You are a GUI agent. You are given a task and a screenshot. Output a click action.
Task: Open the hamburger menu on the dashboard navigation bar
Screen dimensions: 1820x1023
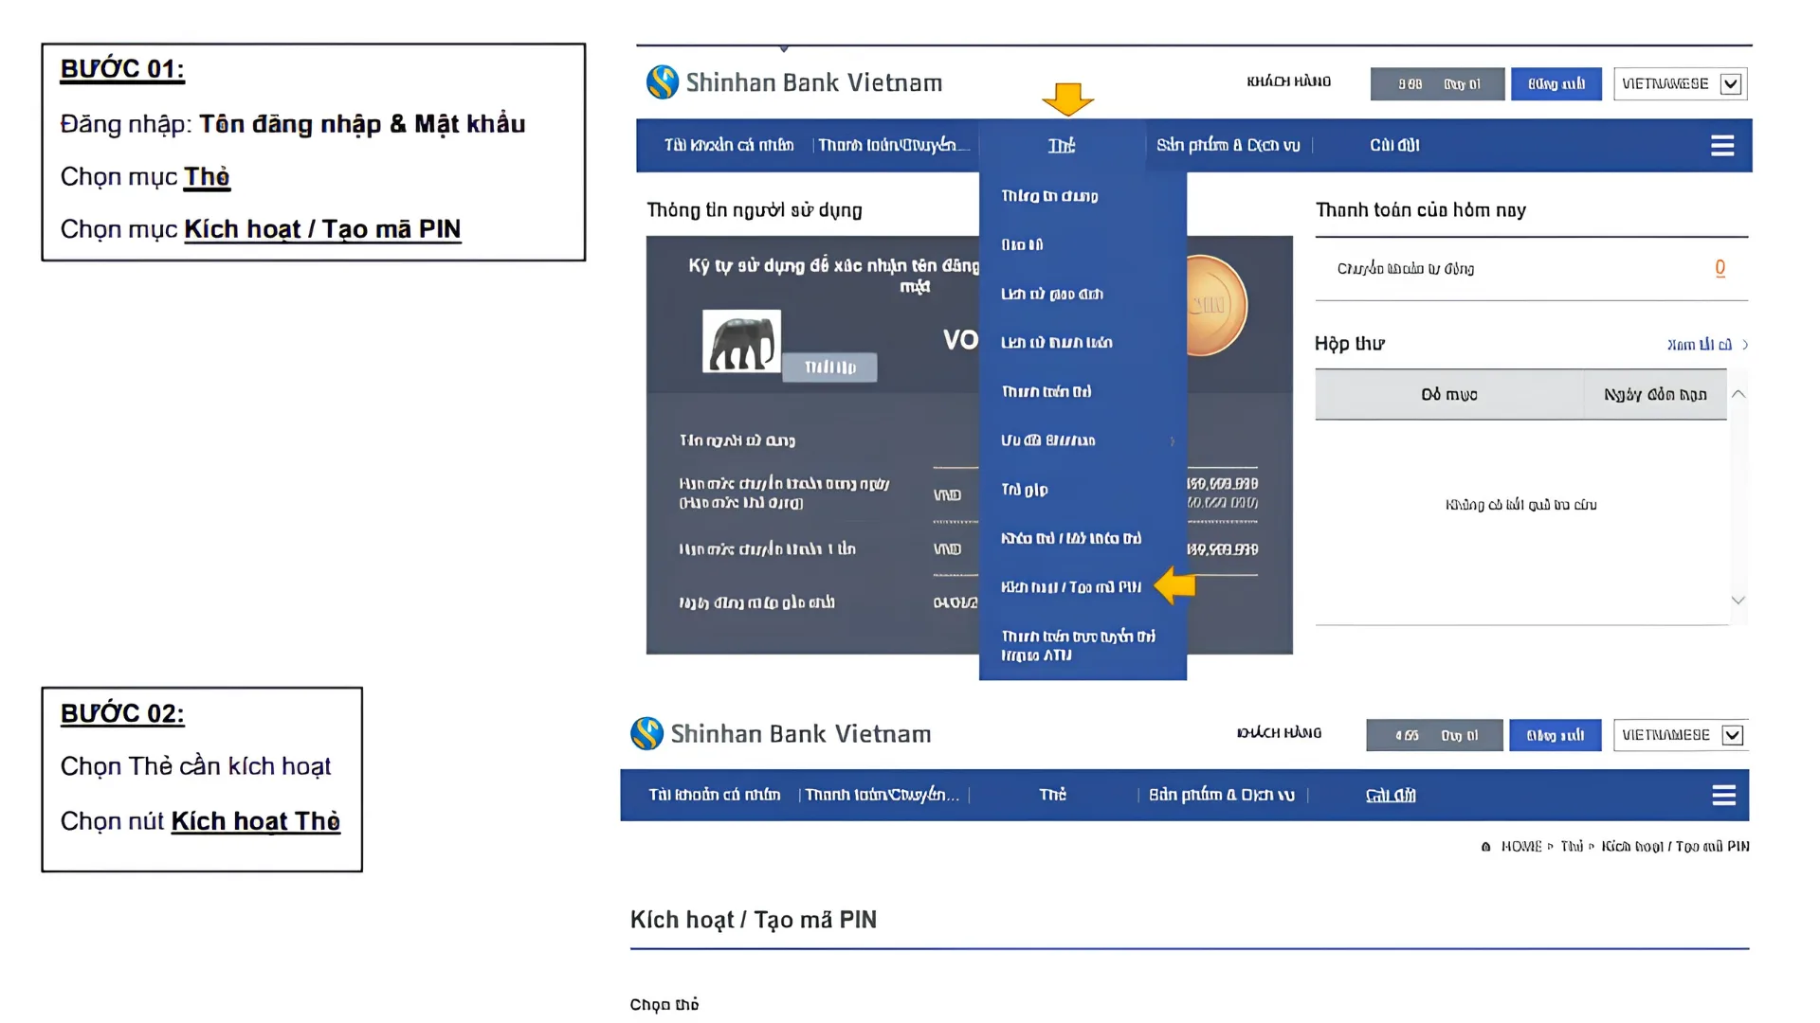tap(1722, 145)
